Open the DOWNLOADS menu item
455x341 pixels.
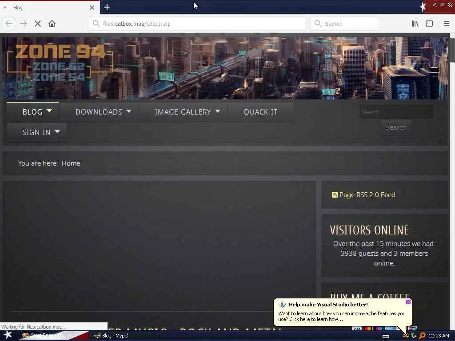tap(99, 112)
